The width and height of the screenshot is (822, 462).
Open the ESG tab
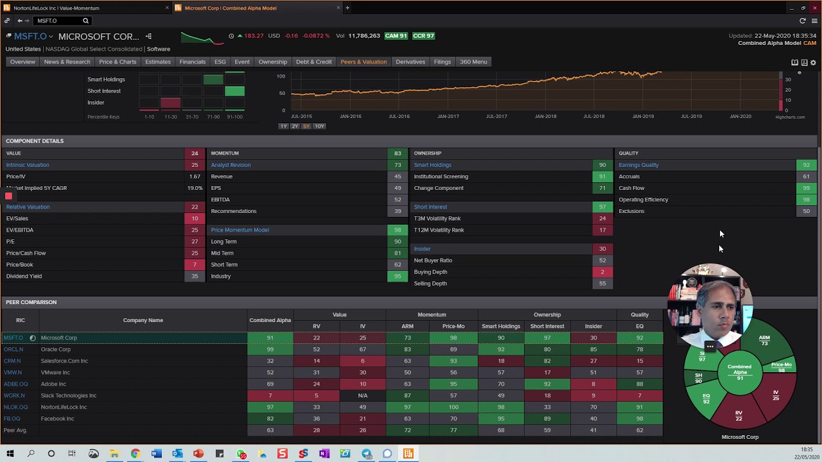[220, 62]
